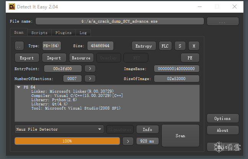Collapse the PE 64 tree node
The image size is (248, 159).
pos(19,87)
